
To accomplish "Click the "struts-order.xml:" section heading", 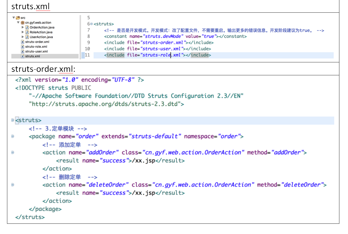I will [x=43, y=69].
